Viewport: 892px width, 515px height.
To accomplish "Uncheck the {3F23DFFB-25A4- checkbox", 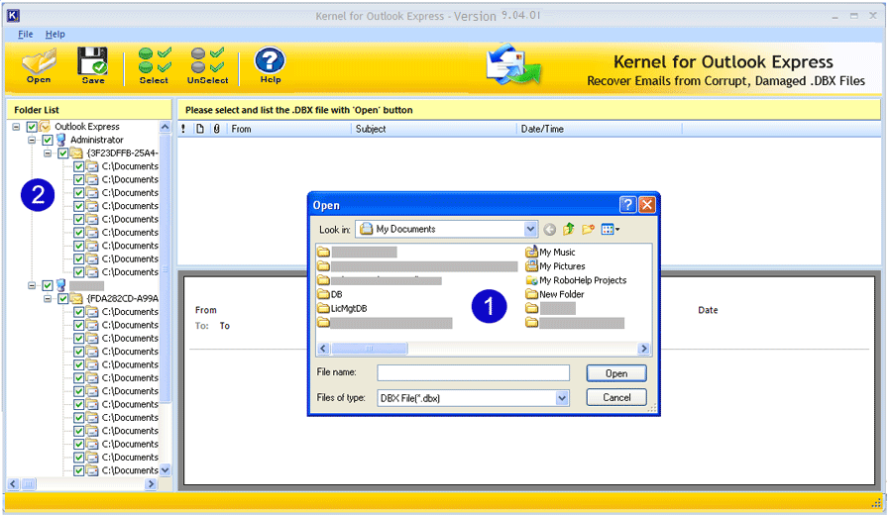I will pyautogui.click(x=63, y=153).
